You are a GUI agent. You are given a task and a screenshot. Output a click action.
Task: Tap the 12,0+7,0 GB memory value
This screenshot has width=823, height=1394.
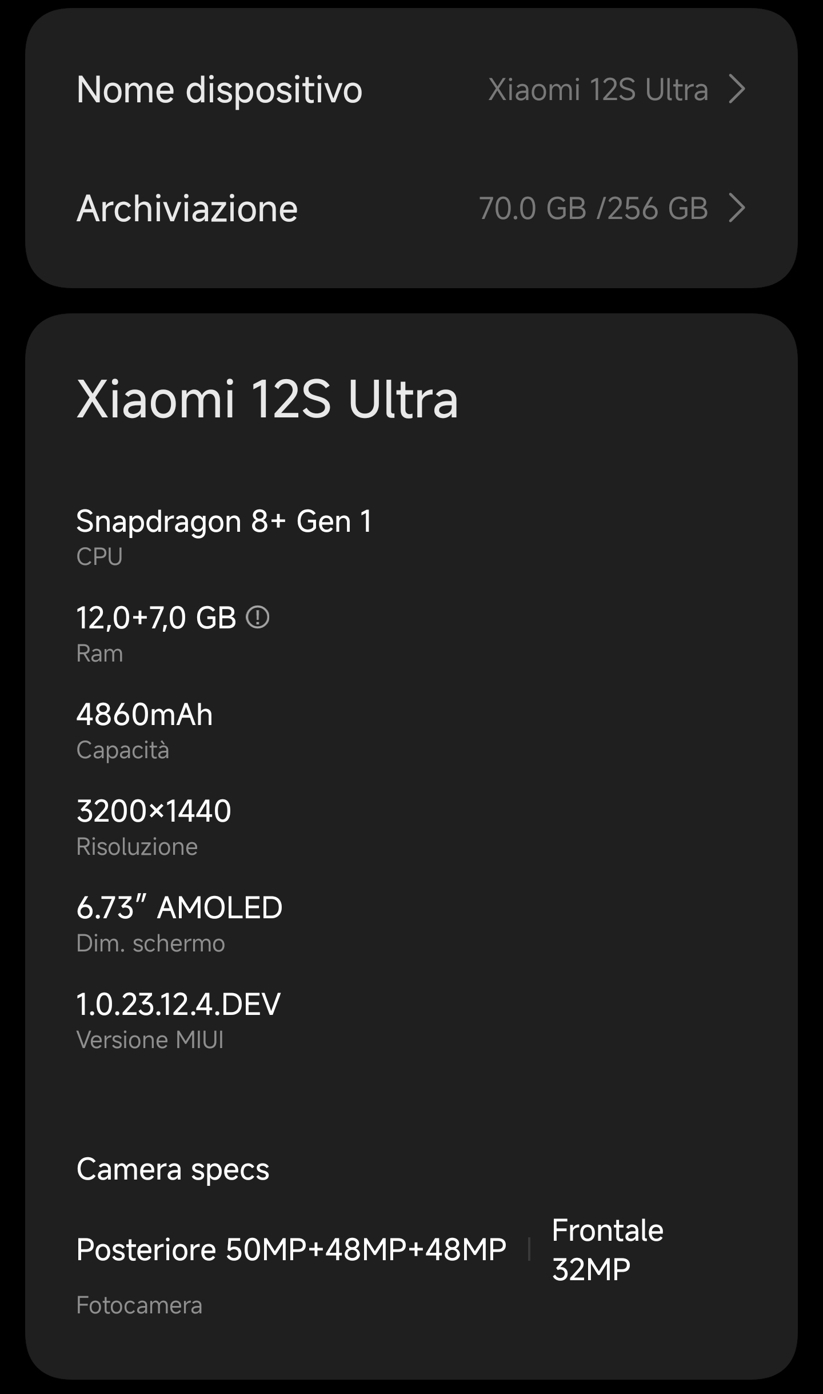tap(156, 618)
